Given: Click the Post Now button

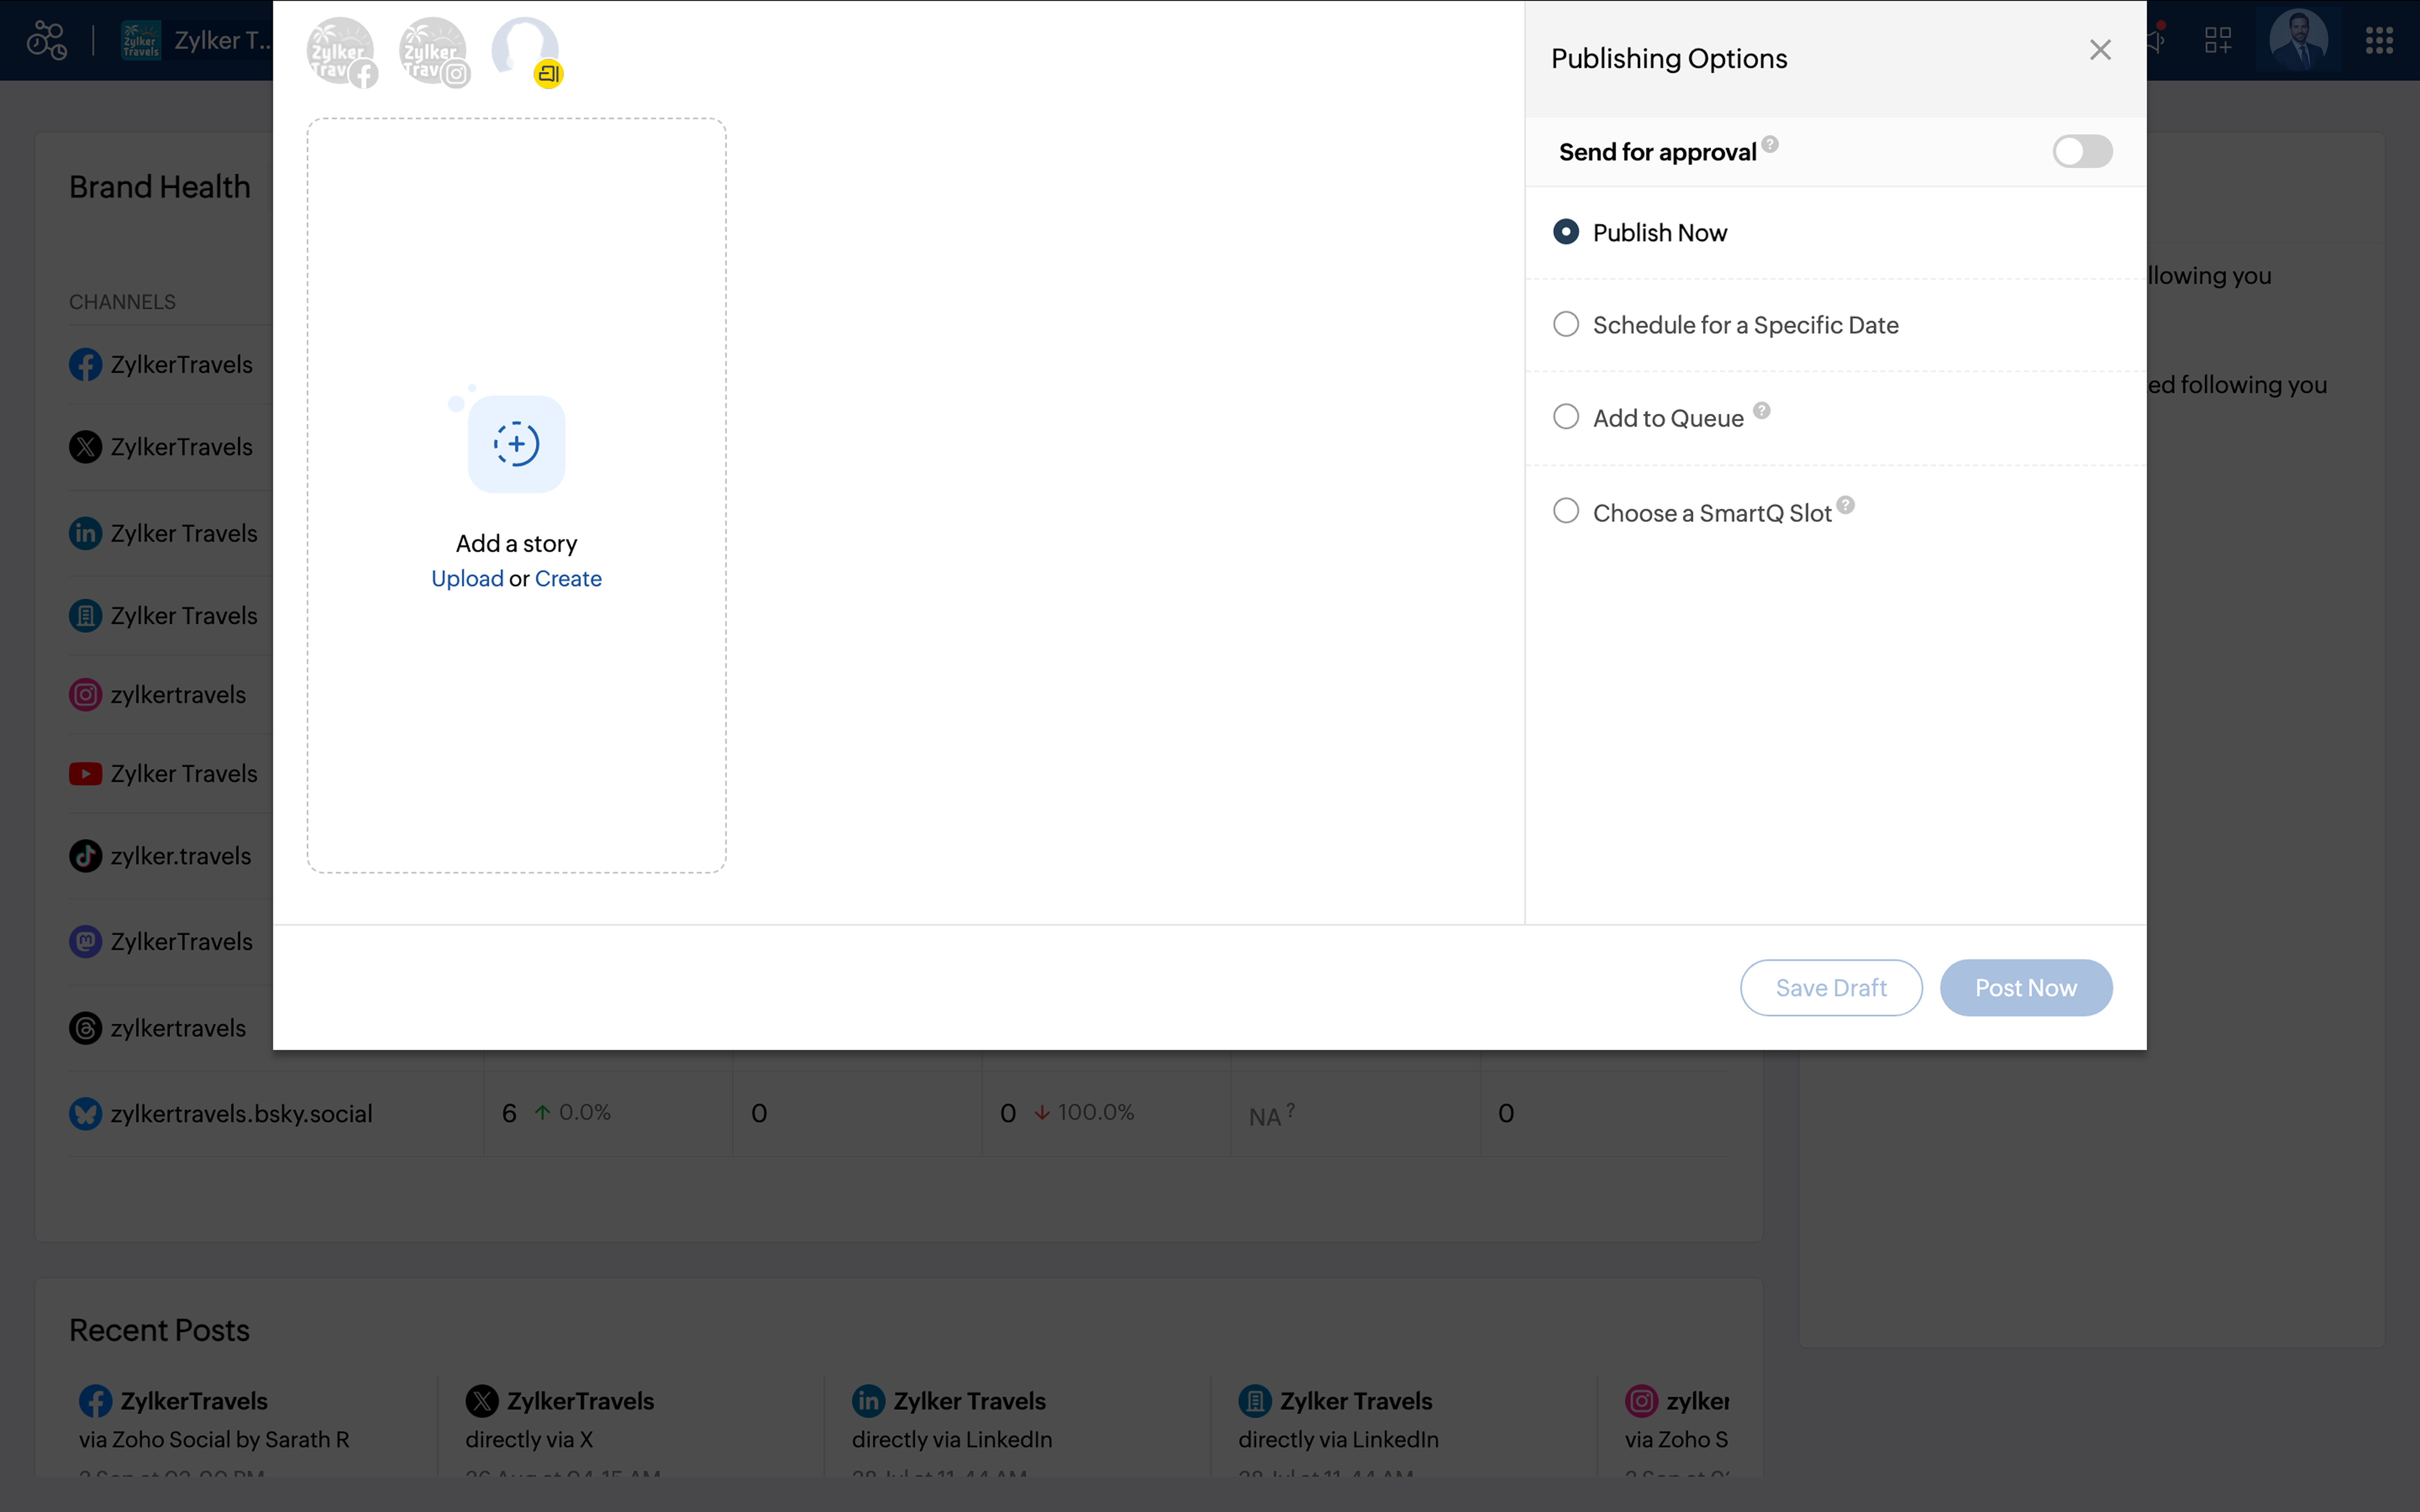Looking at the screenshot, I should click(x=2025, y=987).
